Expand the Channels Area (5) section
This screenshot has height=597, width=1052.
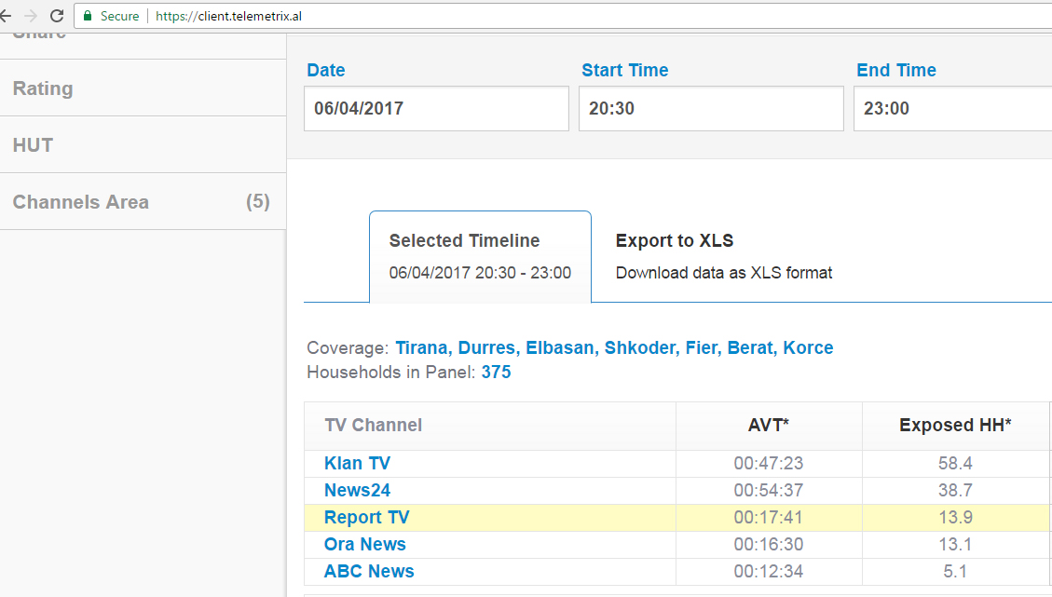coord(140,202)
